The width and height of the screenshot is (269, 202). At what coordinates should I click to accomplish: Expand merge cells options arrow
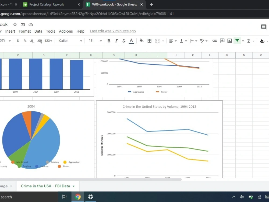pos(163,41)
